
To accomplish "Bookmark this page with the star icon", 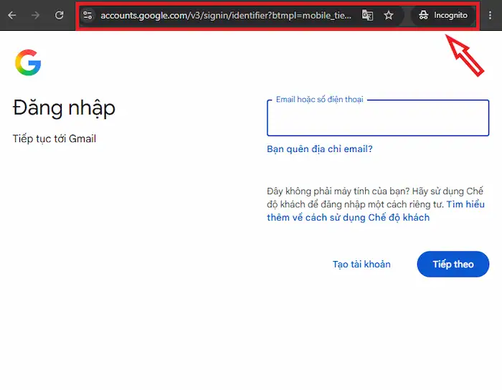I will pyautogui.click(x=389, y=15).
